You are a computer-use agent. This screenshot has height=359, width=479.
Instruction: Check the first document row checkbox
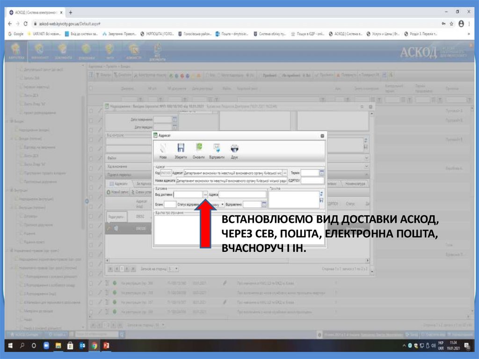[92, 110]
